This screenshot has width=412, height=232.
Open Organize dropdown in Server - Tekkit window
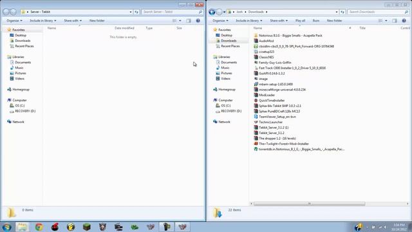[x=14, y=21]
